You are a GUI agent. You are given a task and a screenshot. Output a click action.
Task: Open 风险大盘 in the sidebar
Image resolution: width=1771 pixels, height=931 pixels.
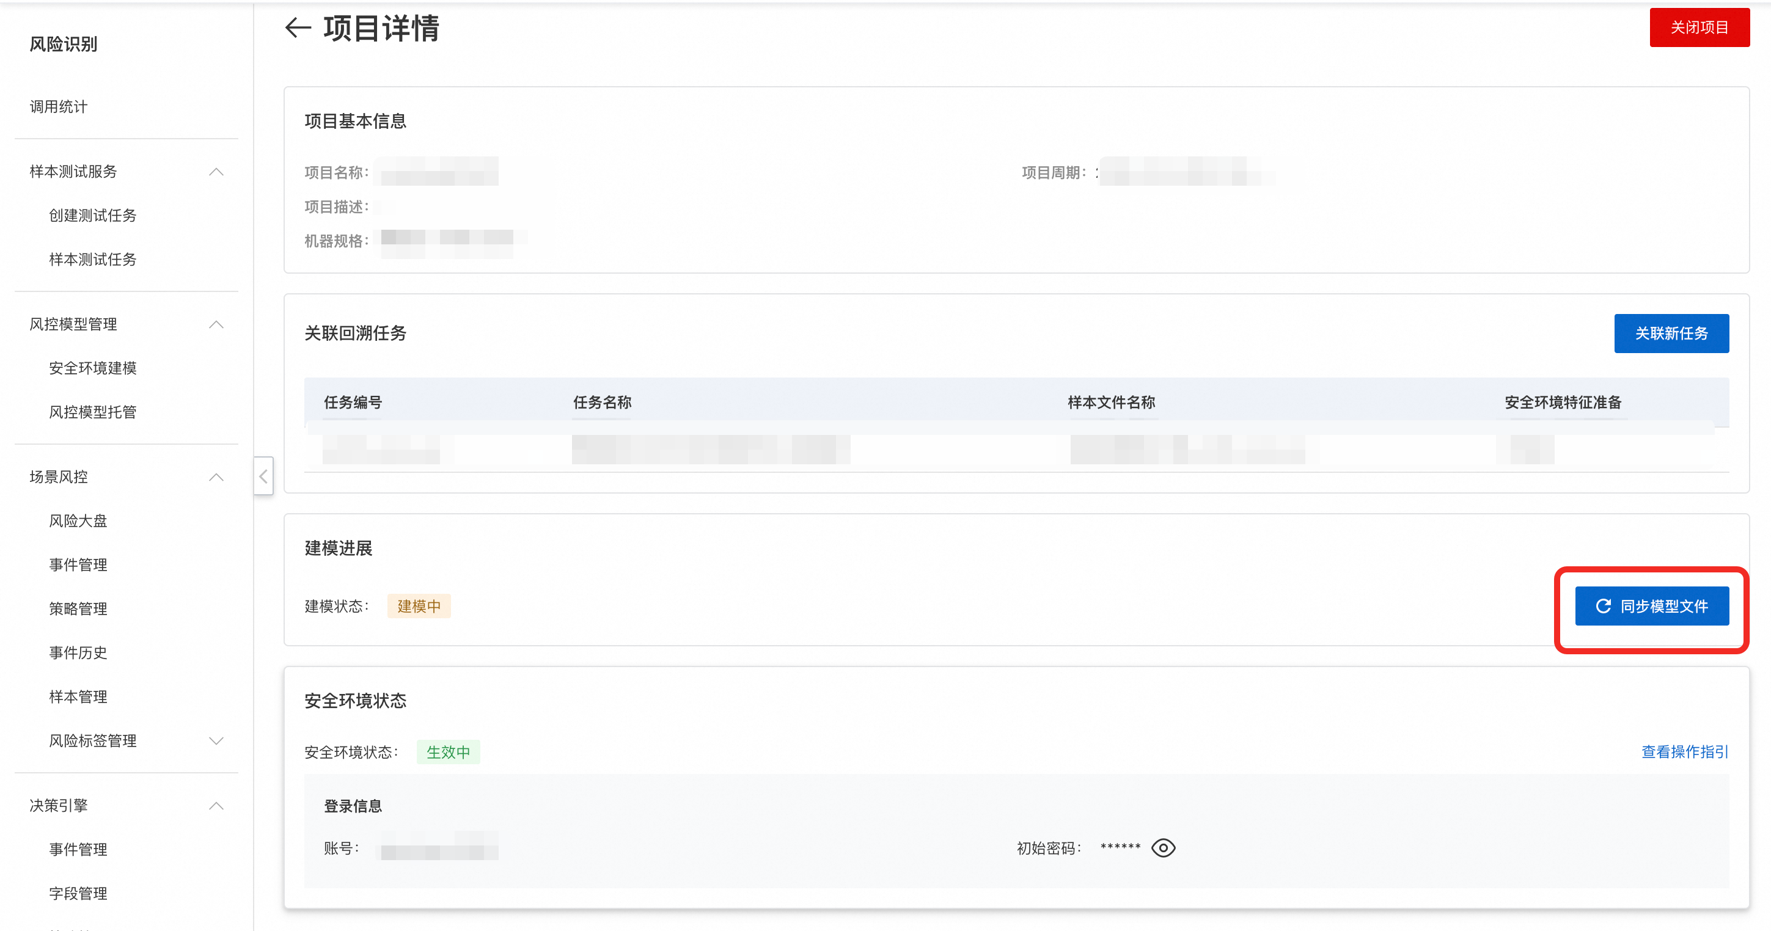click(78, 521)
